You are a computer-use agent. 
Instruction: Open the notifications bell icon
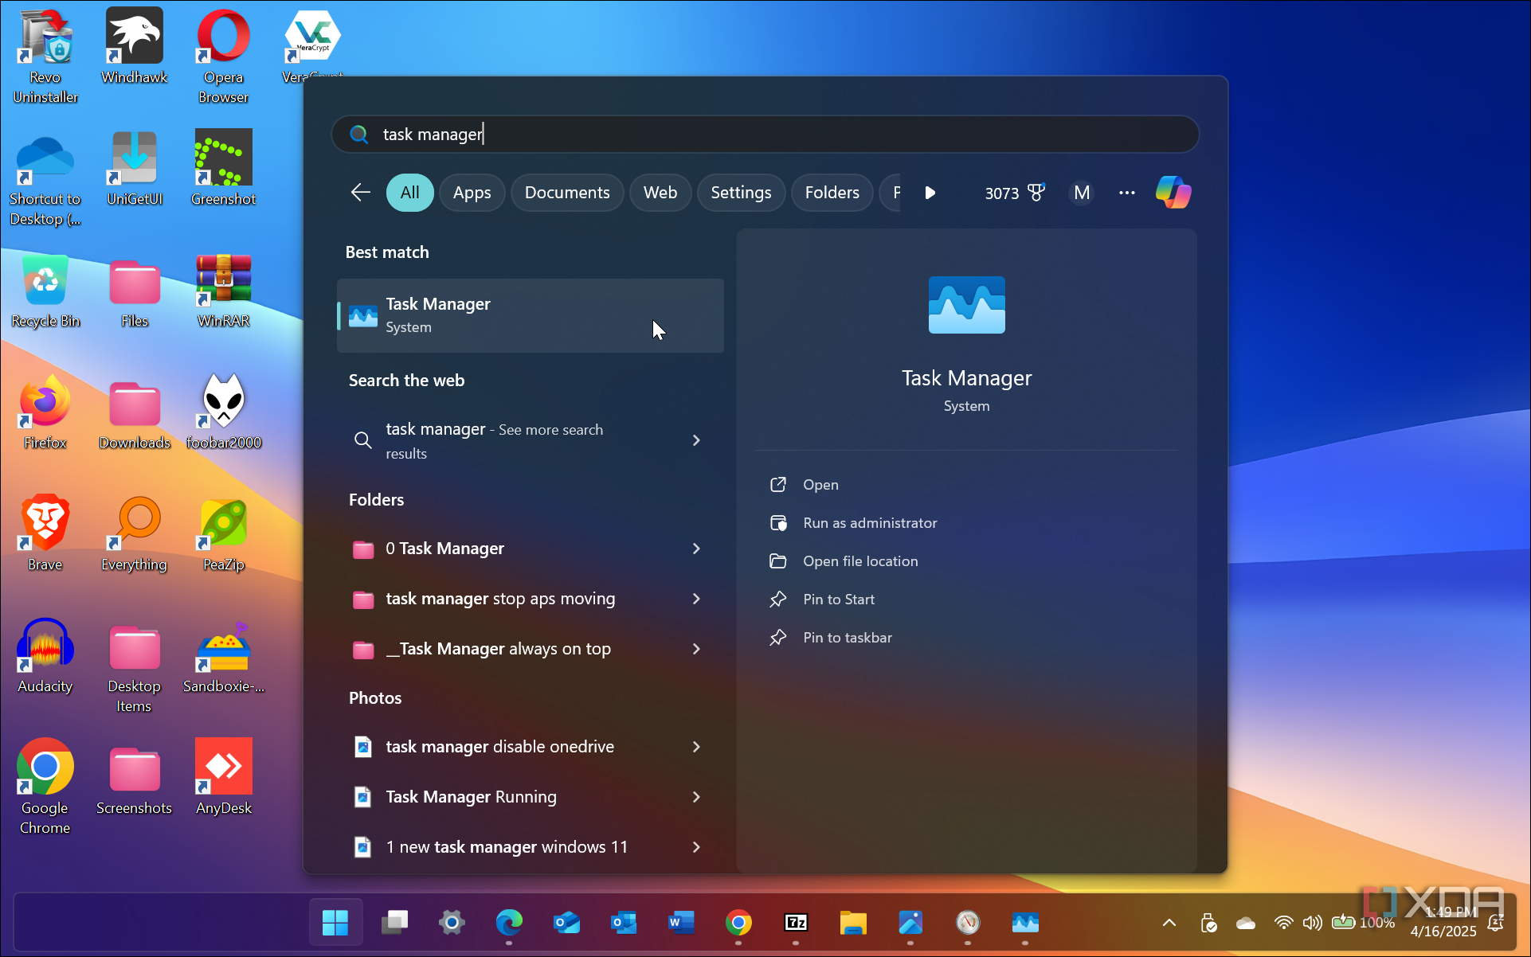click(1496, 923)
